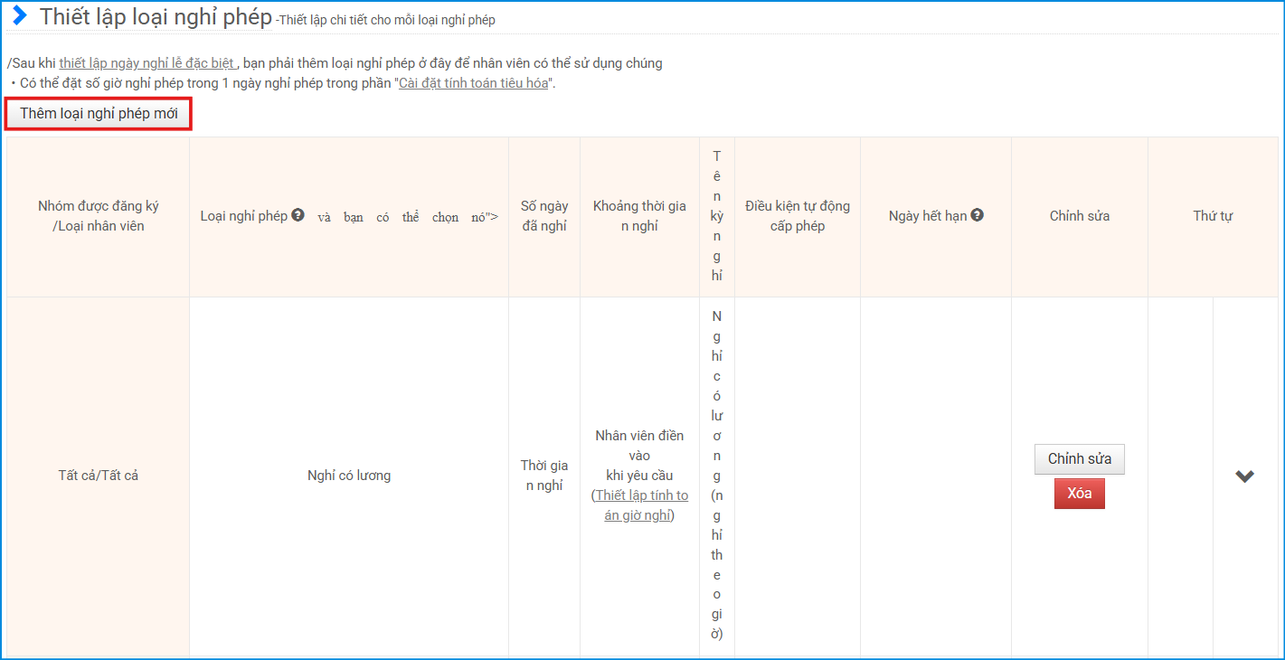This screenshot has height=660, width=1285.
Task: Click the Tên kỳ nghỉ vertical column header
Action: point(716,216)
